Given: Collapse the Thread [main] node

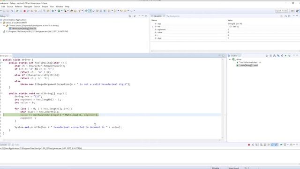Looking at the screenshot, I should (4, 26).
